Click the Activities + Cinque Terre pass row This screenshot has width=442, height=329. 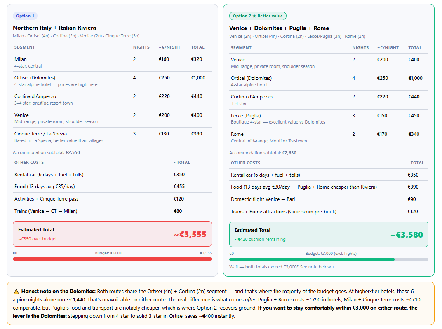(112, 199)
